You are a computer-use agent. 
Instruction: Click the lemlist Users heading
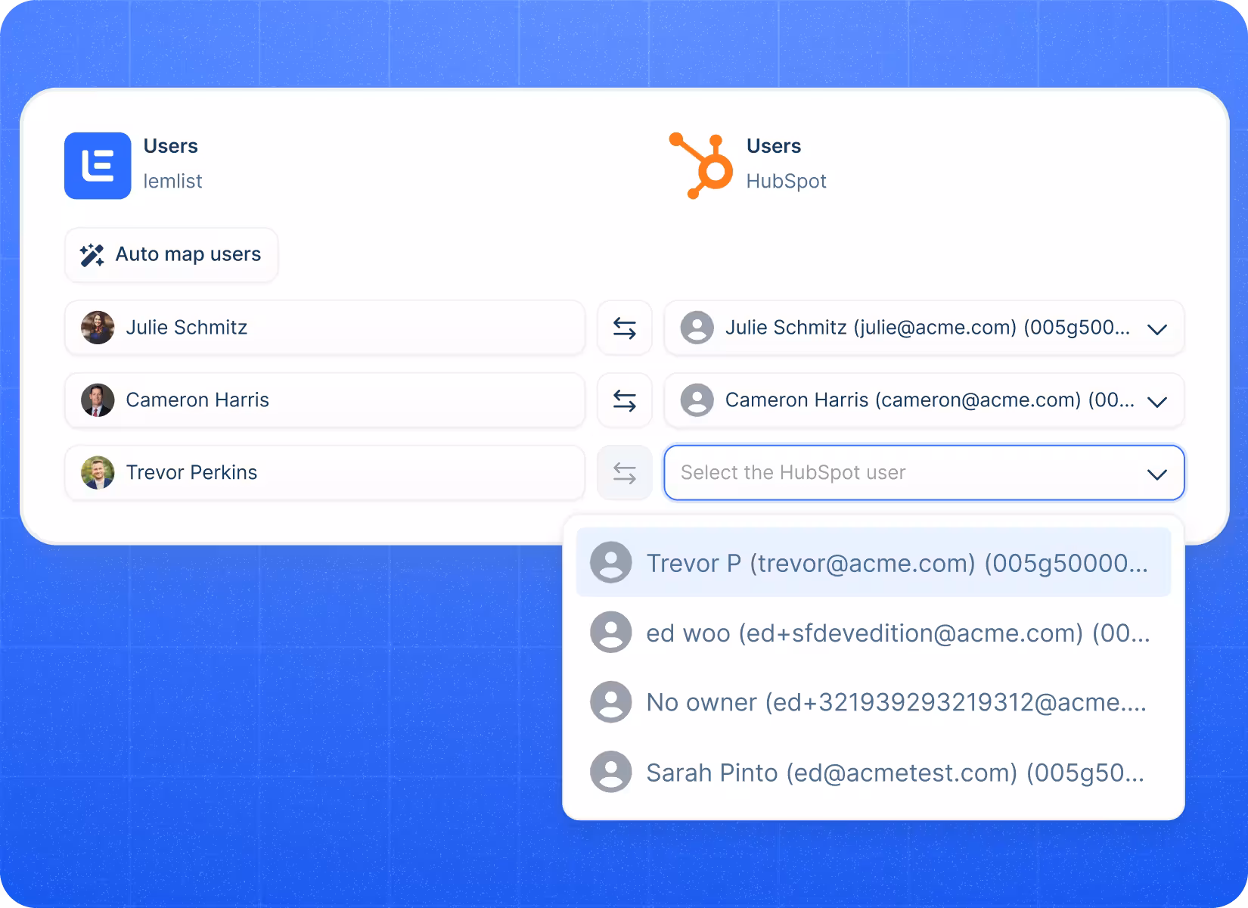click(x=171, y=146)
